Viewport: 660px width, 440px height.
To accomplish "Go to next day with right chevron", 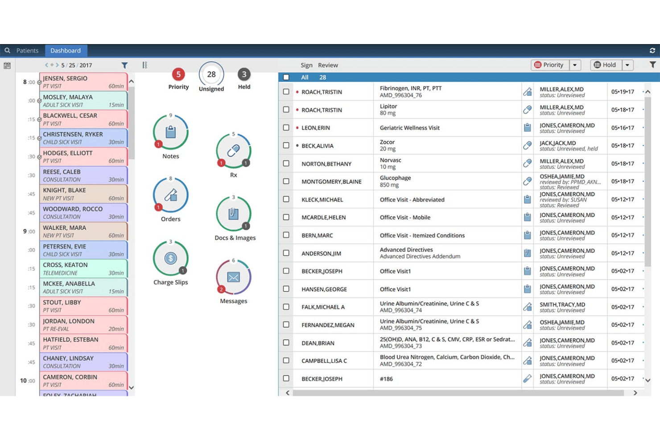I will (57, 65).
